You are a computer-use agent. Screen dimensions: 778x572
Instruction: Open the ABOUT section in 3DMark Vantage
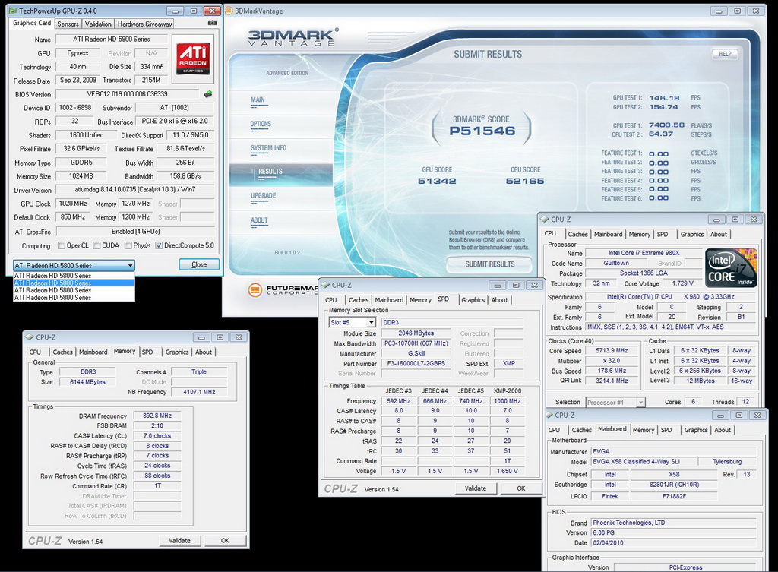(259, 220)
